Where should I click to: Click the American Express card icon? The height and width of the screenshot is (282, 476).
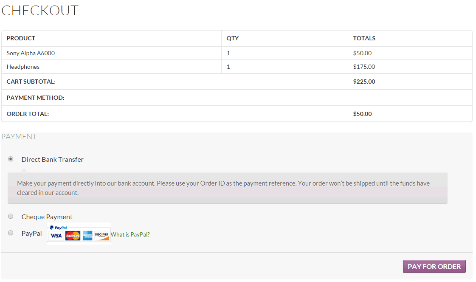coord(87,236)
